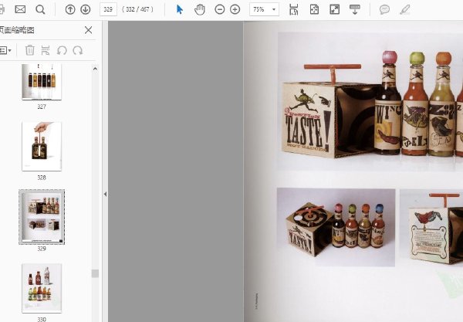Select the highlighter pen tool
463x322 pixels.
[405, 9]
